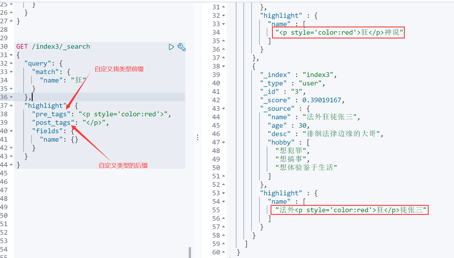The width and height of the screenshot is (454, 258).
Task: Click the "_score" value 0.39019167
Action: pos(321,100)
